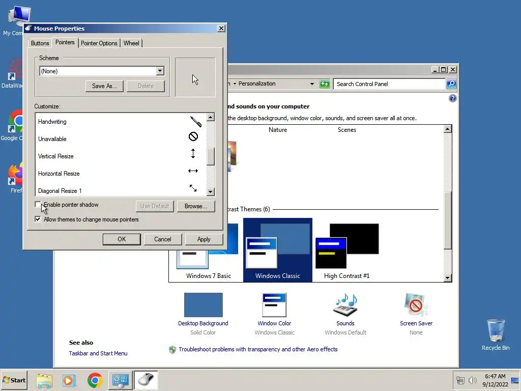Switch to the Buttons tab
The image size is (521, 391).
pos(40,43)
